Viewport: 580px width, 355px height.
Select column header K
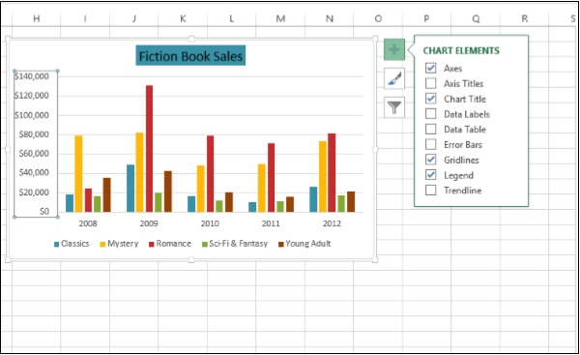click(183, 19)
